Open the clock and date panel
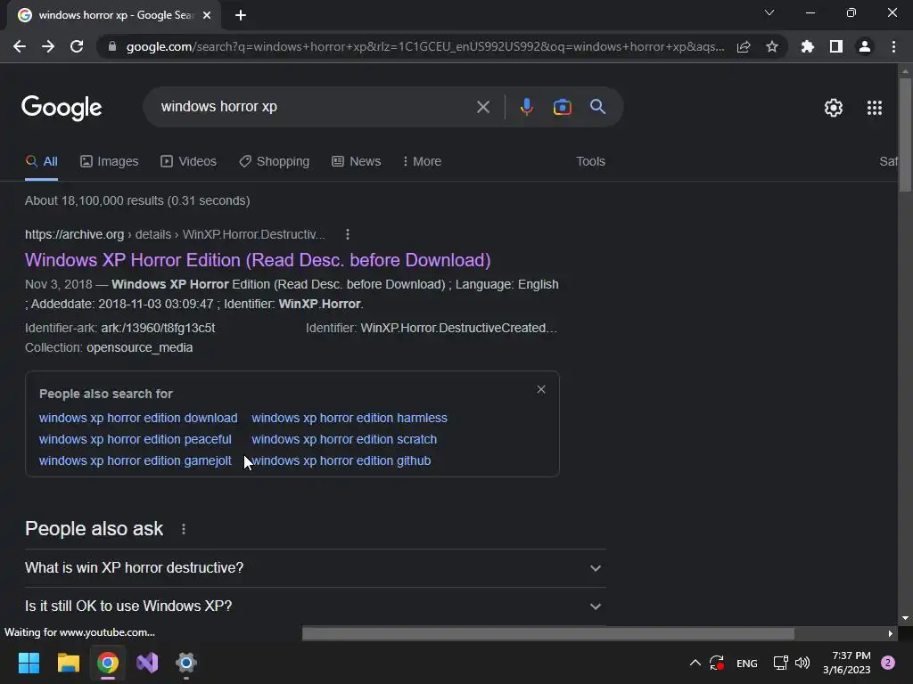The height and width of the screenshot is (684, 913). [x=847, y=663]
